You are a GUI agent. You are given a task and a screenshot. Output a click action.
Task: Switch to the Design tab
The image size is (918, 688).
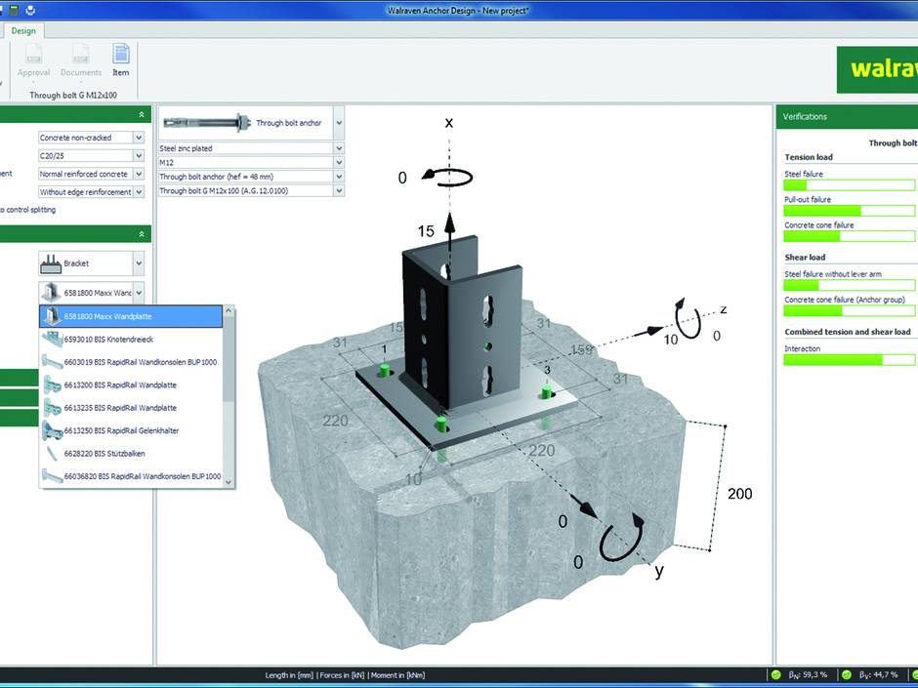(24, 30)
